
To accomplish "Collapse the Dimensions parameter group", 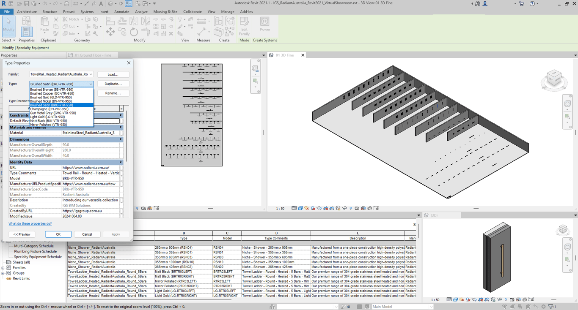I will point(120,139).
